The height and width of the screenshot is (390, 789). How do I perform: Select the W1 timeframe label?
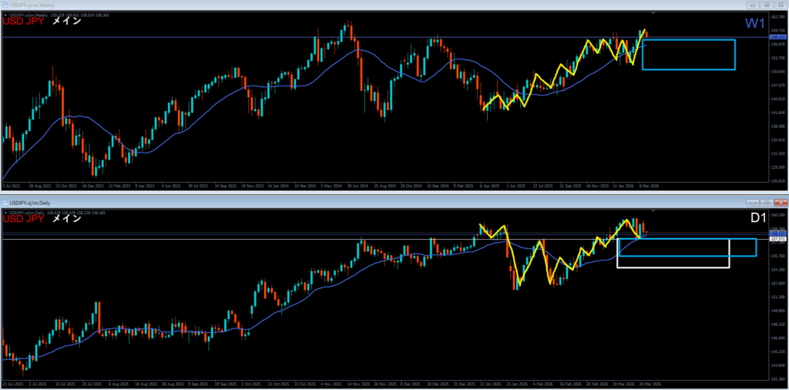tap(756, 25)
